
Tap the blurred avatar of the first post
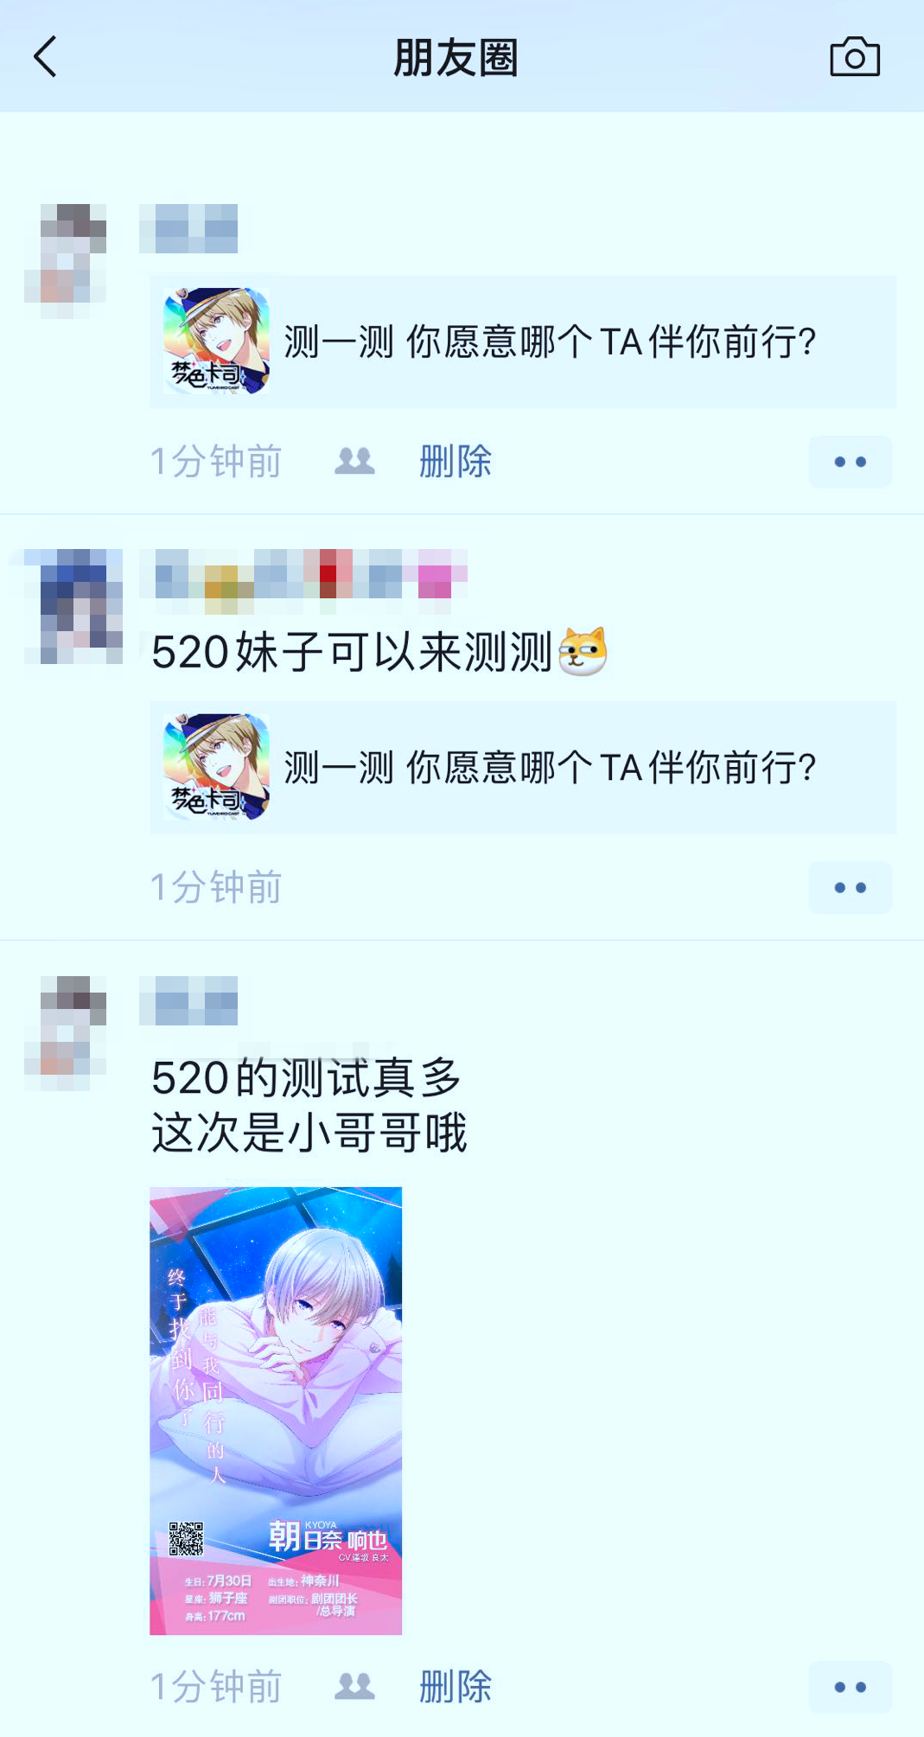(x=66, y=261)
